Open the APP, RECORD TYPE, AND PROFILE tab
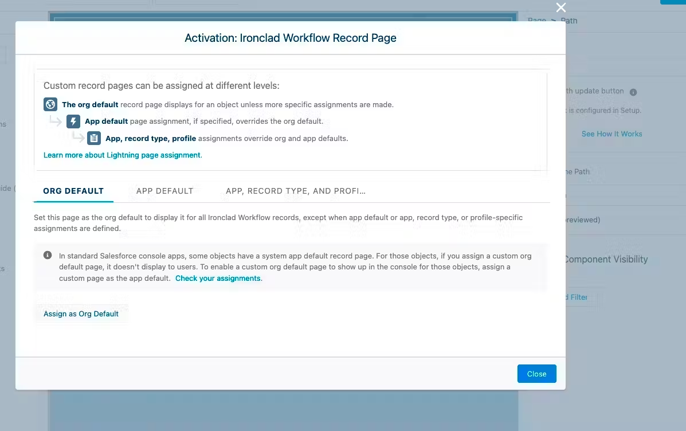 (x=295, y=191)
